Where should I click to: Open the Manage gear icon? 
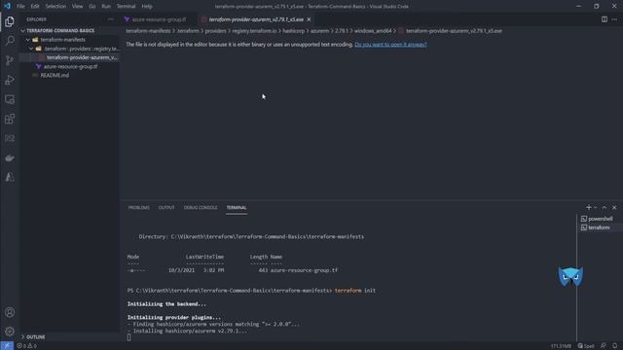tap(10, 332)
